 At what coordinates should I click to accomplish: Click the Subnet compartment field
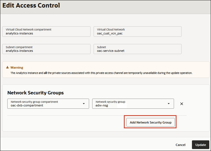tap(46, 49)
